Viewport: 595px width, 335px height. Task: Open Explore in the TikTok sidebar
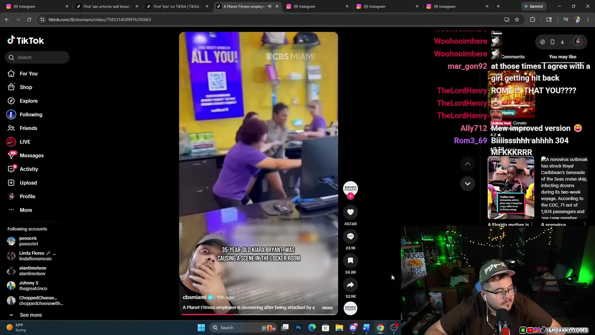[x=28, y=101]
